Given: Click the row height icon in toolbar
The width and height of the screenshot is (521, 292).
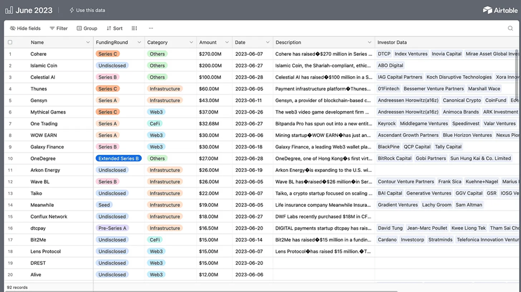Looking at the screenshot, I should 134,28.
